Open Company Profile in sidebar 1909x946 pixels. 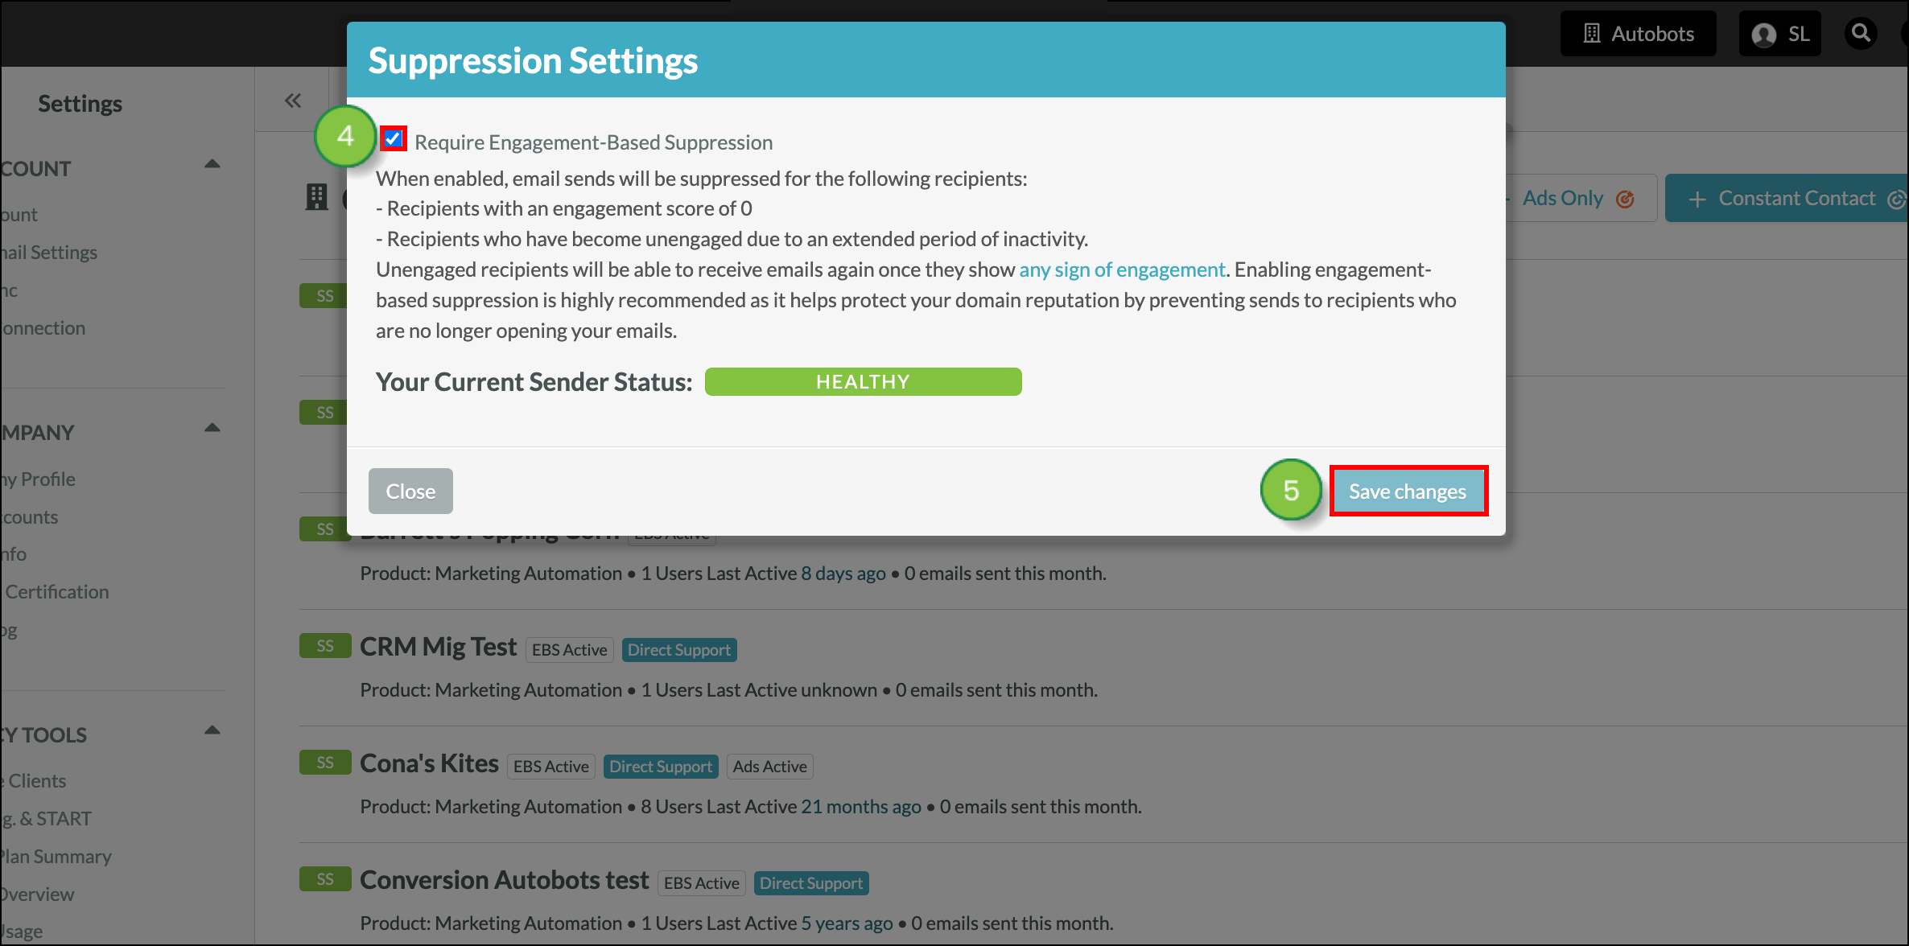[x=38, y=479]
